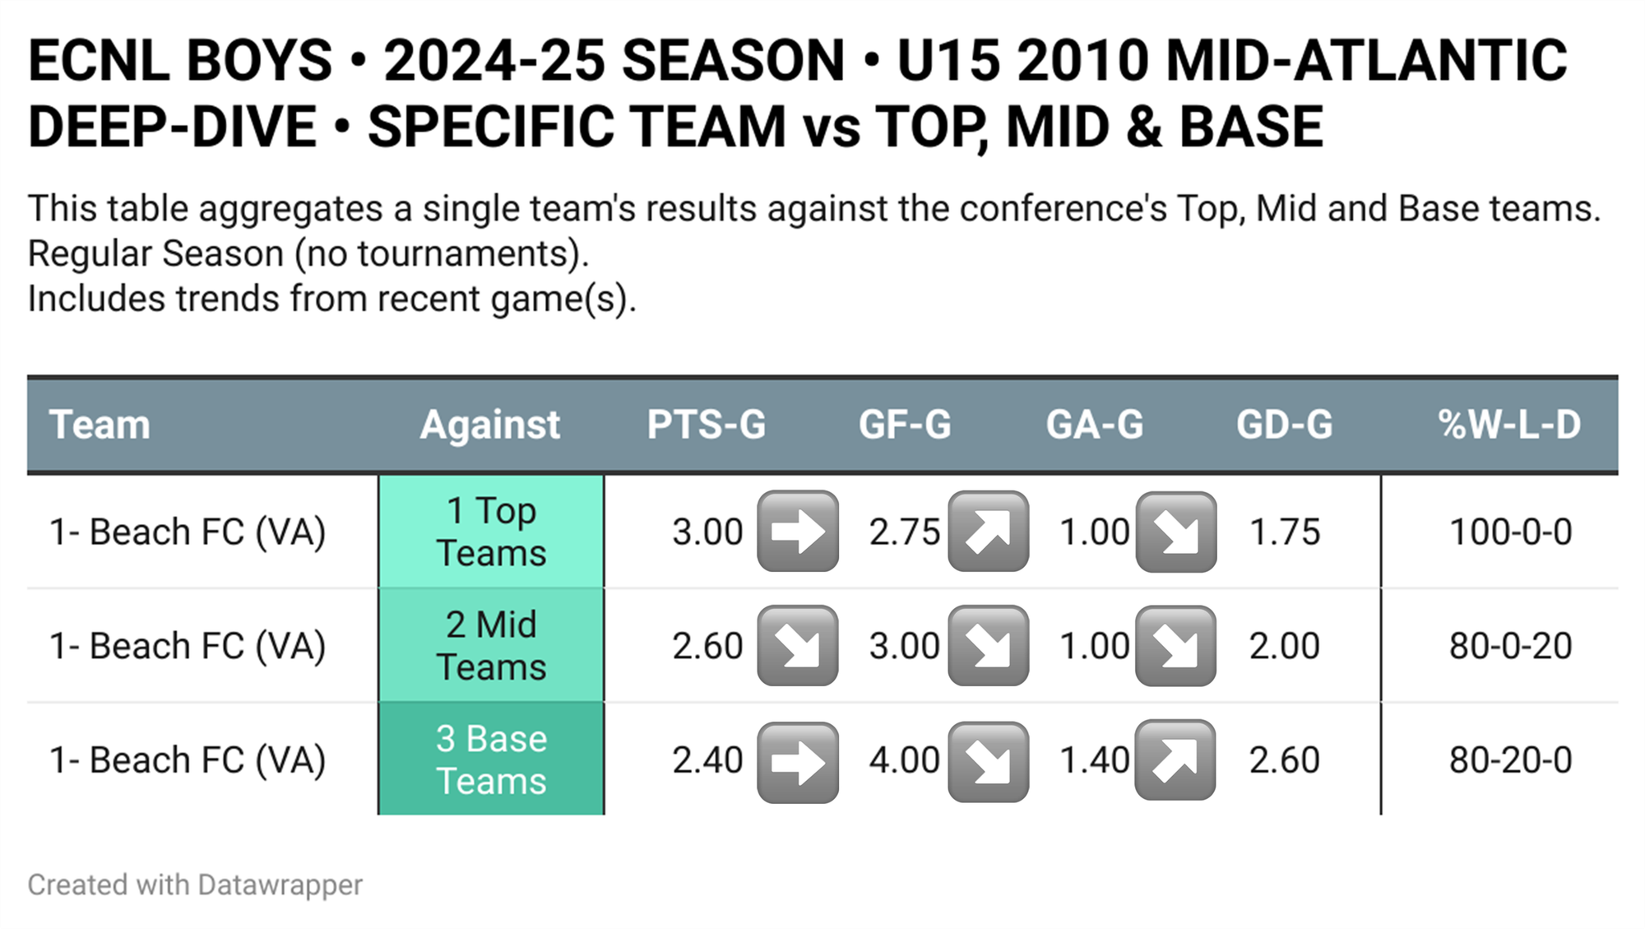Click the Team column header
Screen dimensions: 1645x929
[x=100, y=425]
